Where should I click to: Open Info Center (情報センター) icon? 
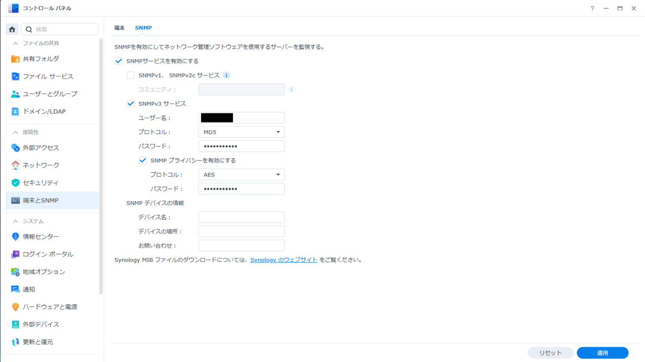(15, 236)
